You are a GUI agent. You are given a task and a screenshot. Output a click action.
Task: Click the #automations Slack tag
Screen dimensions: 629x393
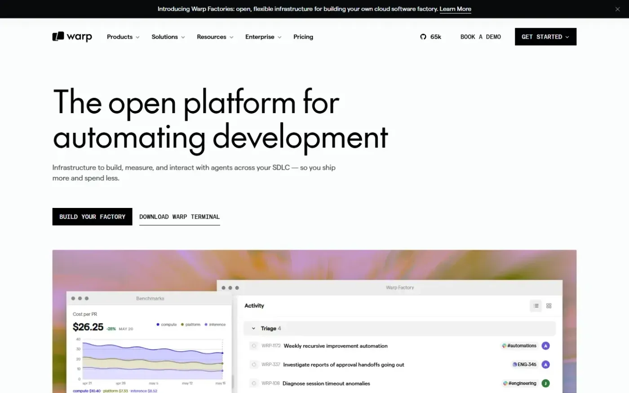click(x=519, y=346)
